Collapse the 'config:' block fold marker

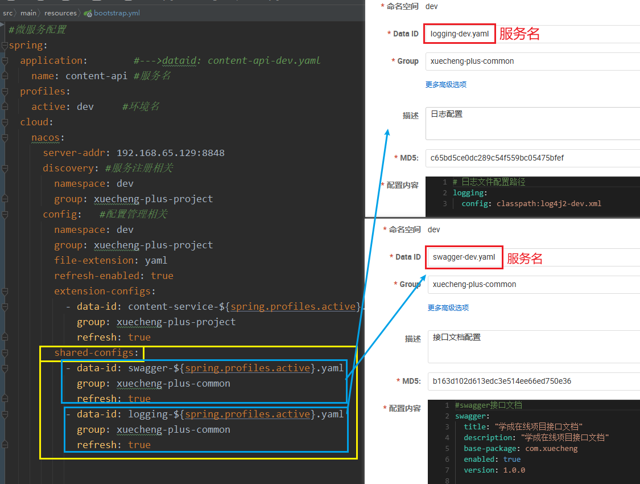(5, 215)
